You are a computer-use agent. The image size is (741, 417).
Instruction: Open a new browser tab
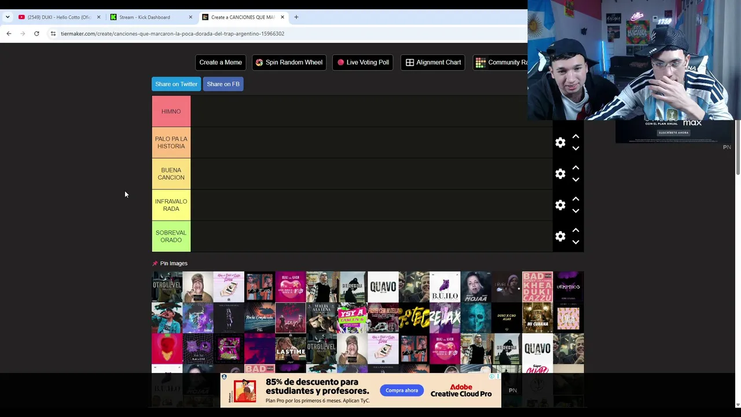(296, 17)
